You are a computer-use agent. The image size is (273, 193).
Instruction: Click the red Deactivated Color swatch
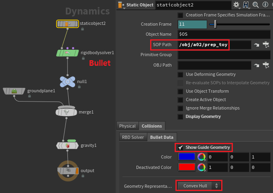tap(187, 167)
